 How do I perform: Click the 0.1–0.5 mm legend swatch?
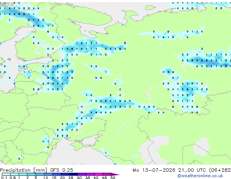[6, 174]
